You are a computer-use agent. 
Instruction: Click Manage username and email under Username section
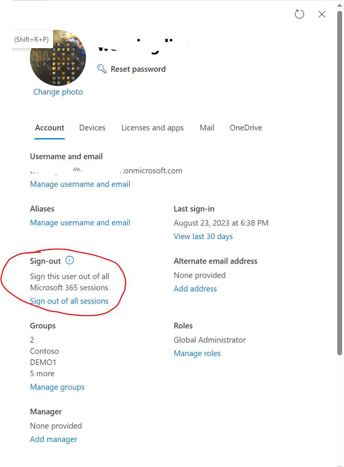pos(80,184)
